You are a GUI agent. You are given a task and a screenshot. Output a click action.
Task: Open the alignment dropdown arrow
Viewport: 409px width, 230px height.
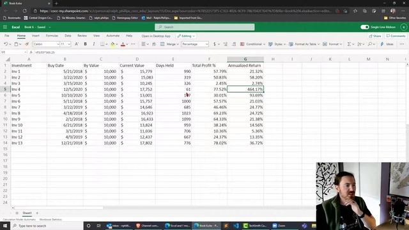(148, 44)
